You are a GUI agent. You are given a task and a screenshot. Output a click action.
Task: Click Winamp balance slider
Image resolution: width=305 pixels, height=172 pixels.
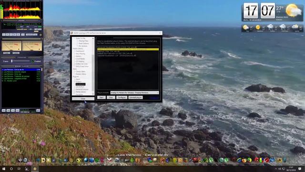click(x=31, y=29)
